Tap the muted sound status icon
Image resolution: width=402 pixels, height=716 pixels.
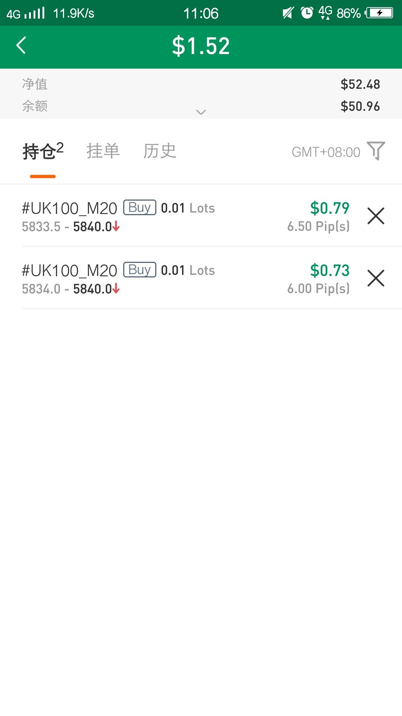(288, 13)
